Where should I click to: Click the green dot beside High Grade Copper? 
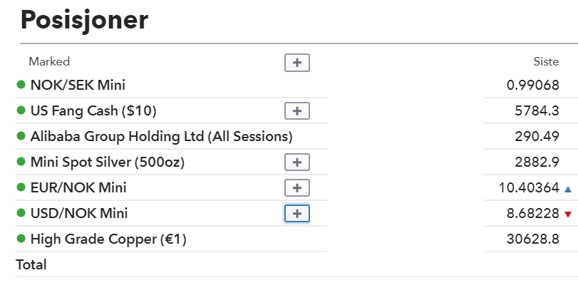click(21, 239)
